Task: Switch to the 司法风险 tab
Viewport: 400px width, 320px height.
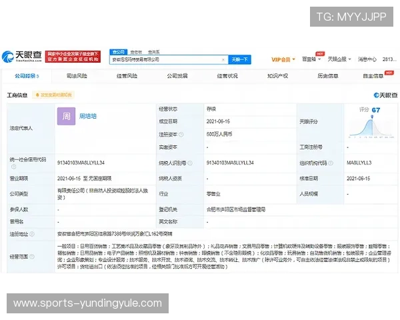Action: tap(77, 76)
